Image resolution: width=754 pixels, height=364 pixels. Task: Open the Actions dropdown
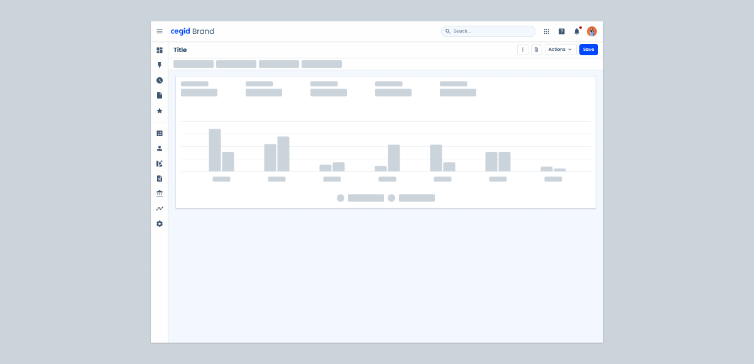559,49
